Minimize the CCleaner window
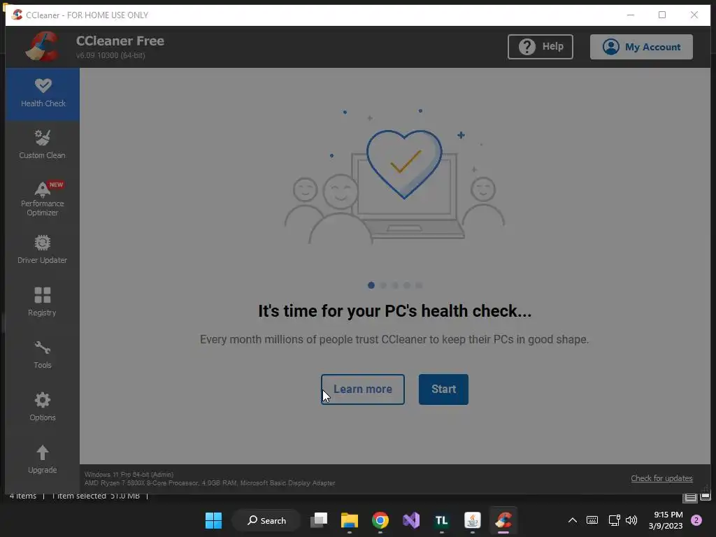This screenshot has height=537, width=716. (631, 15)
